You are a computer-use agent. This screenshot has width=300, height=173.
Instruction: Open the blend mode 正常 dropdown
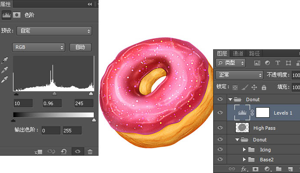click(x=240, y=75)
